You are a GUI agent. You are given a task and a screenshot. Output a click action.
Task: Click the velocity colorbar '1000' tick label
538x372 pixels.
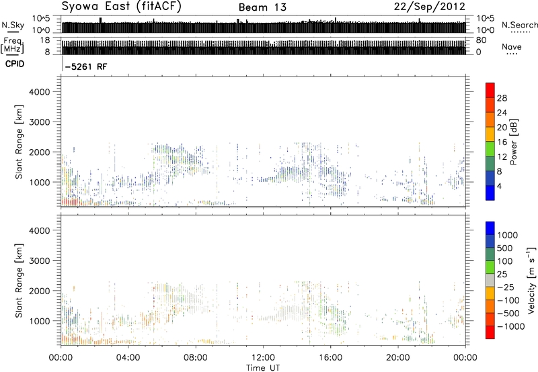[508, 235]
